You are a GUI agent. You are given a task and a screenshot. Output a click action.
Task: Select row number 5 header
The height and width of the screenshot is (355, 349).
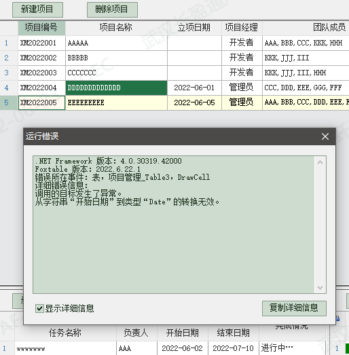(x=9, y=102)
